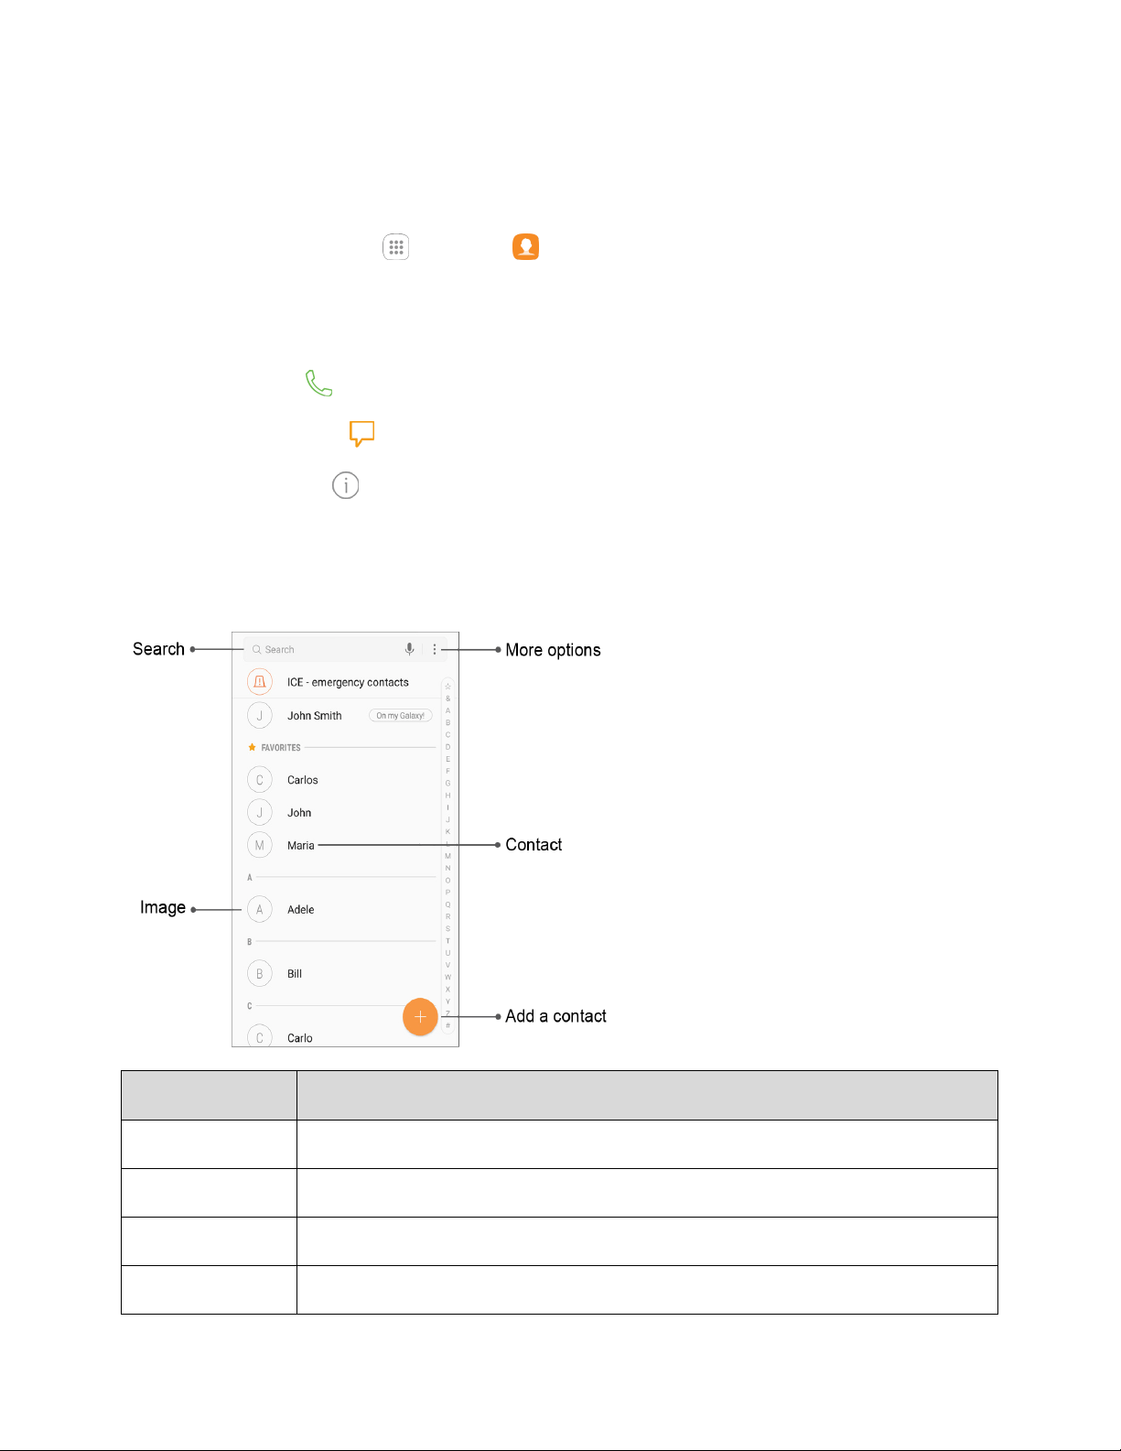Open the Adele contact

point(301,909)
